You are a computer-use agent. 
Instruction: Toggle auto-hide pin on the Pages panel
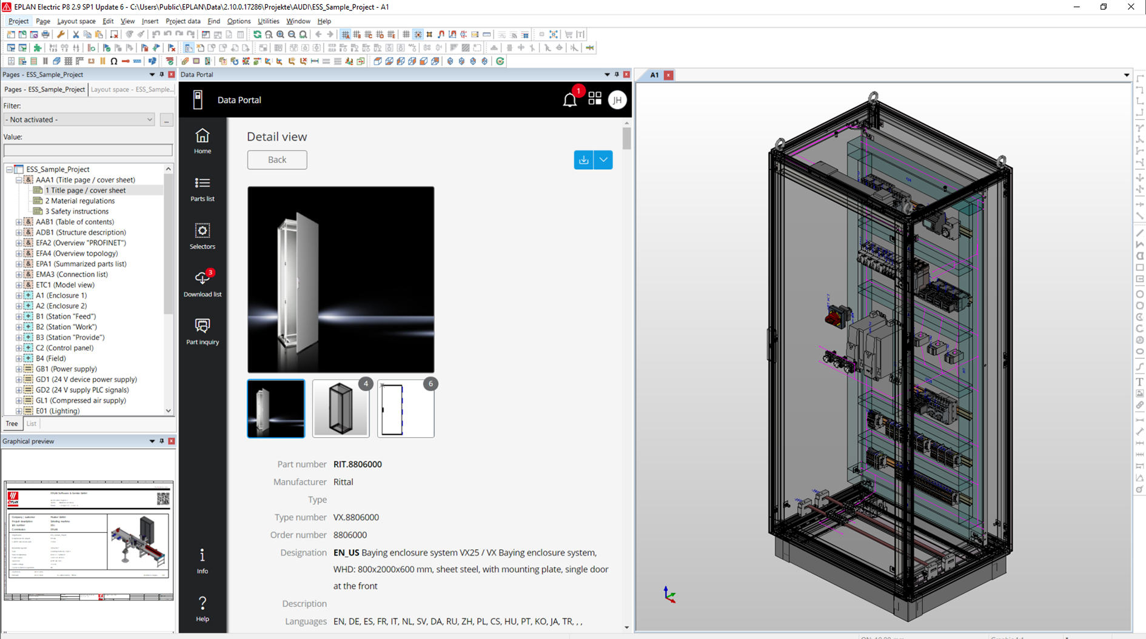[162, 75]
